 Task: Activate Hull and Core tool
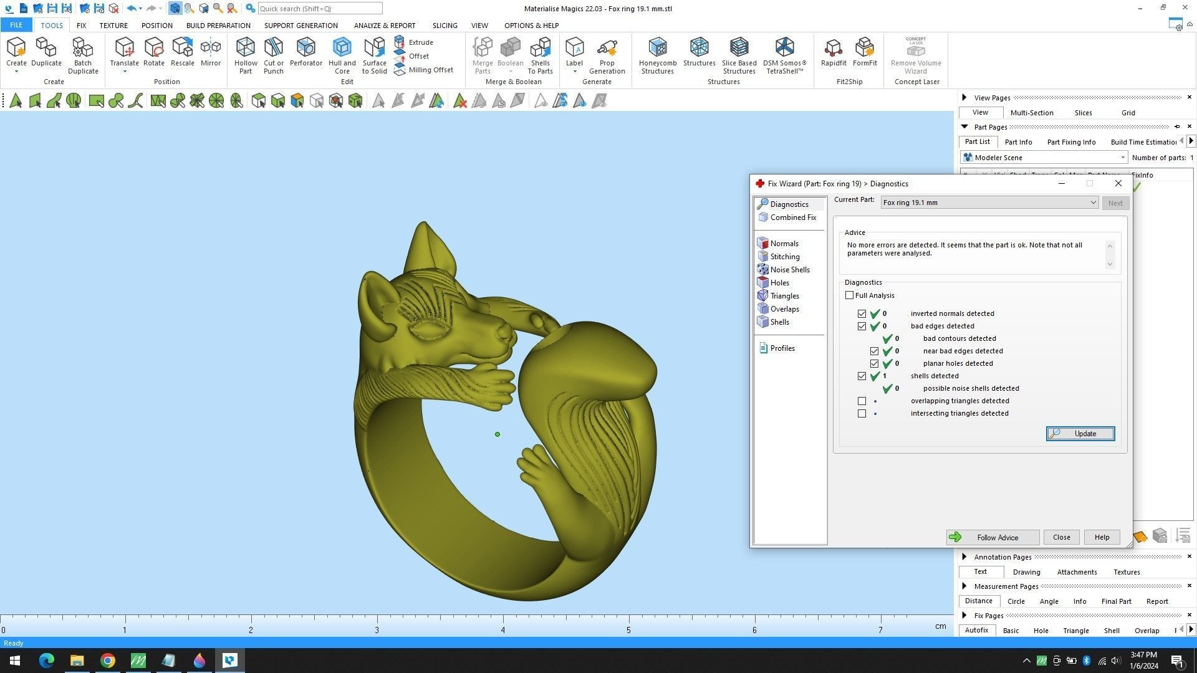point(342,55)
